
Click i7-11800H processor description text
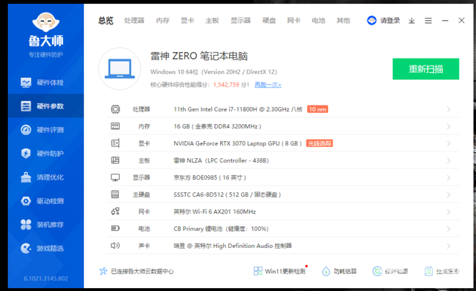pos(238,109)
